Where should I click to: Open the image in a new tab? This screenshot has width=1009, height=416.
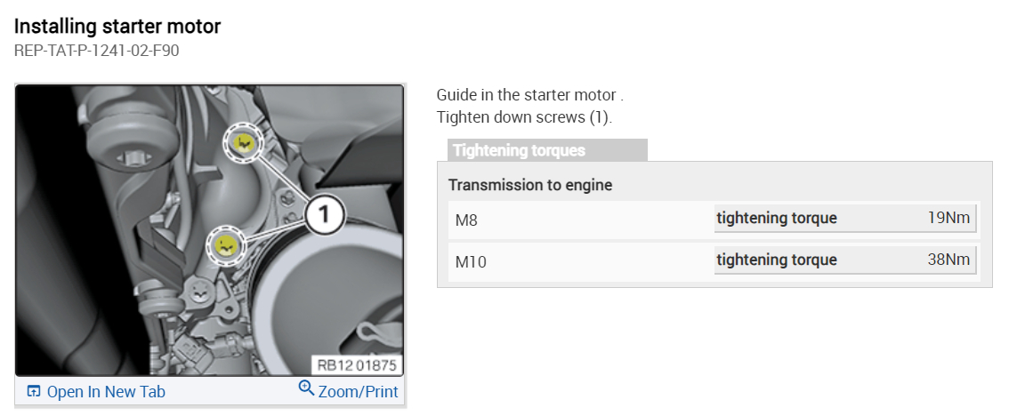[105, 391]
